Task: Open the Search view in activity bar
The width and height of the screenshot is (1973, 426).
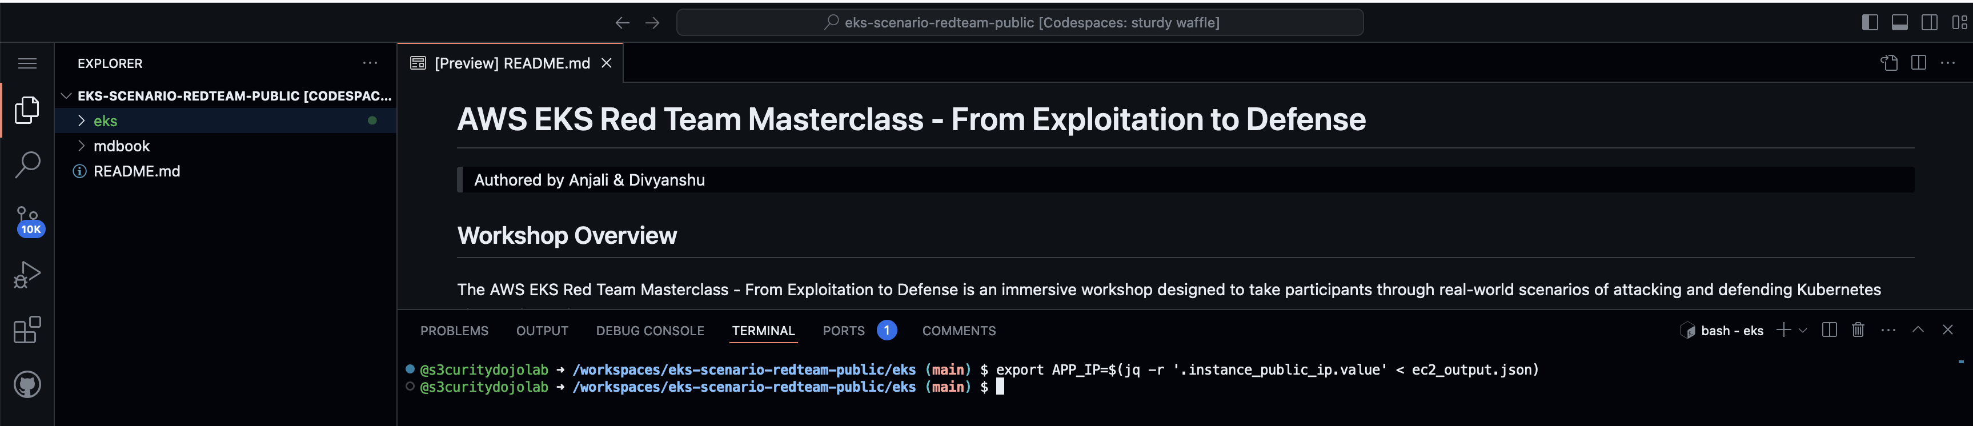Action: 27,164
